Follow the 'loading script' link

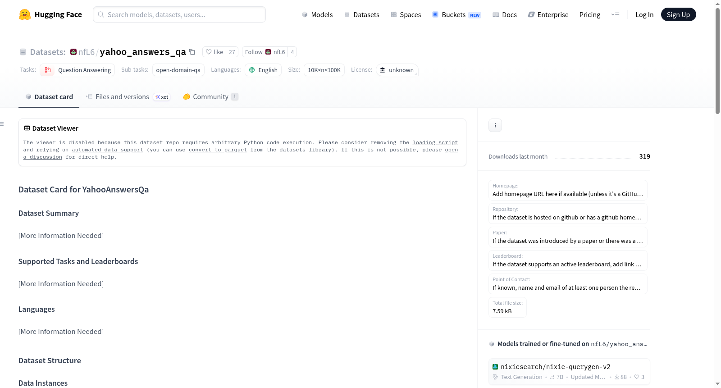pos(435,142)
